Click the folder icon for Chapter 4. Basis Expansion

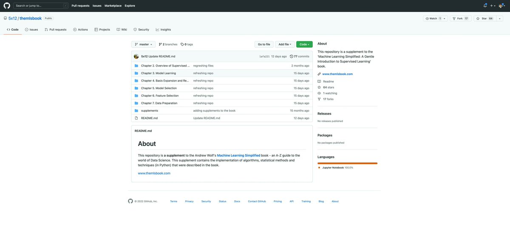point(136,81)
